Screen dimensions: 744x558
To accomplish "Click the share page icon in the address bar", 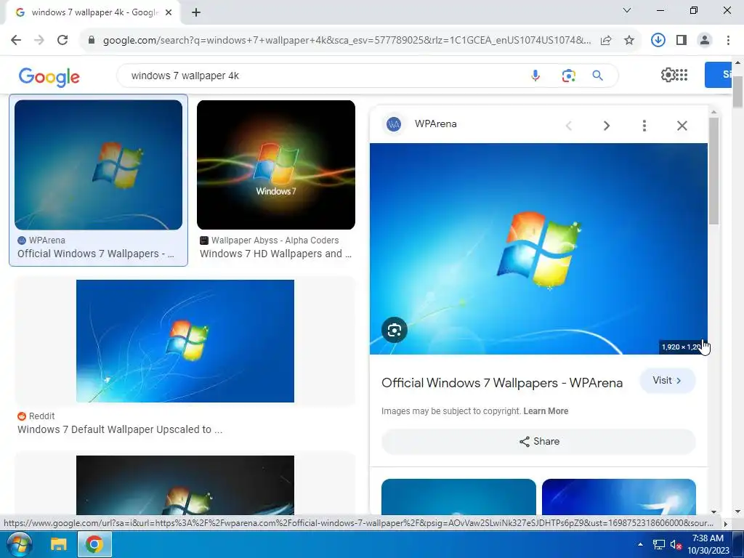I will [x=606, y=41].
